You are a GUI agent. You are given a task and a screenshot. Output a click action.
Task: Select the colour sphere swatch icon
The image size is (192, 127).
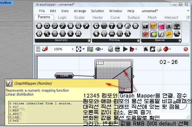point(153,34)
